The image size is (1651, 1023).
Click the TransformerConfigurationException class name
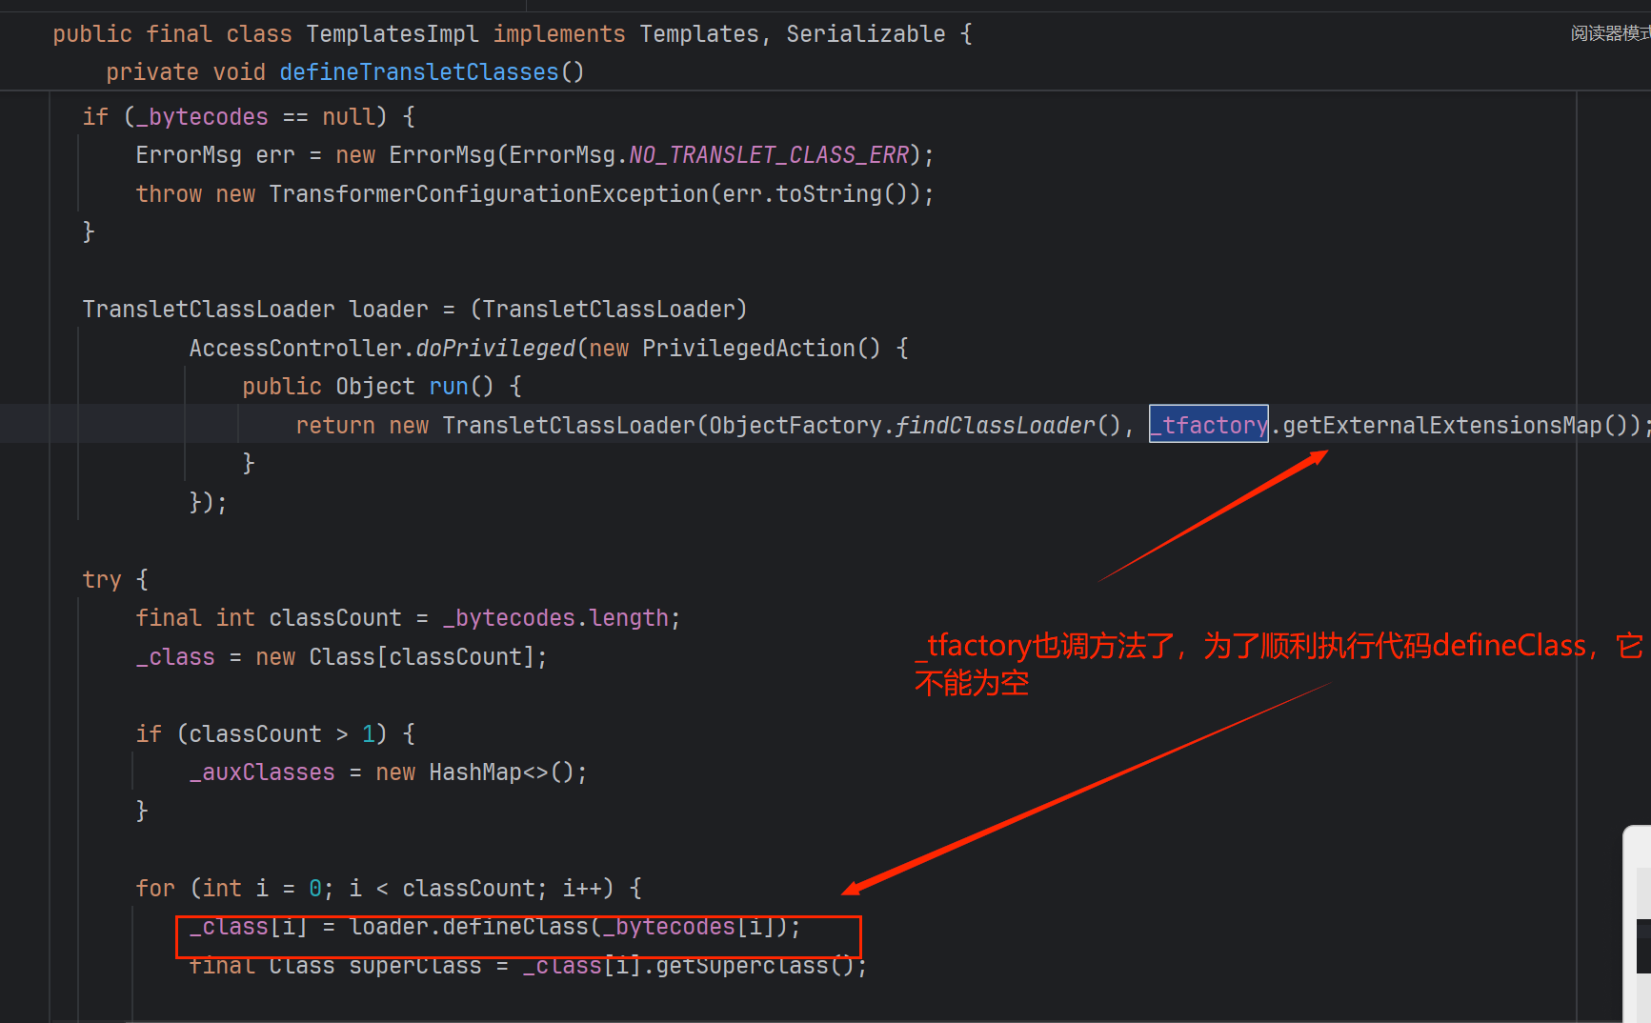point(488,194)
